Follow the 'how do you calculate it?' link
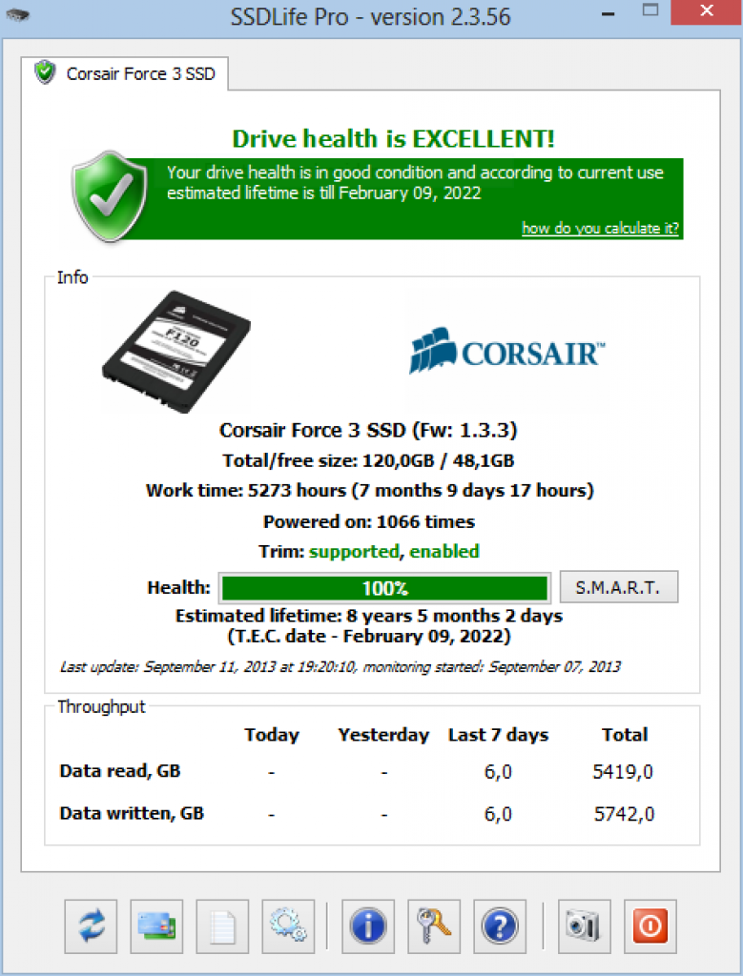This screenshot has height=976, width=743. 600,229
